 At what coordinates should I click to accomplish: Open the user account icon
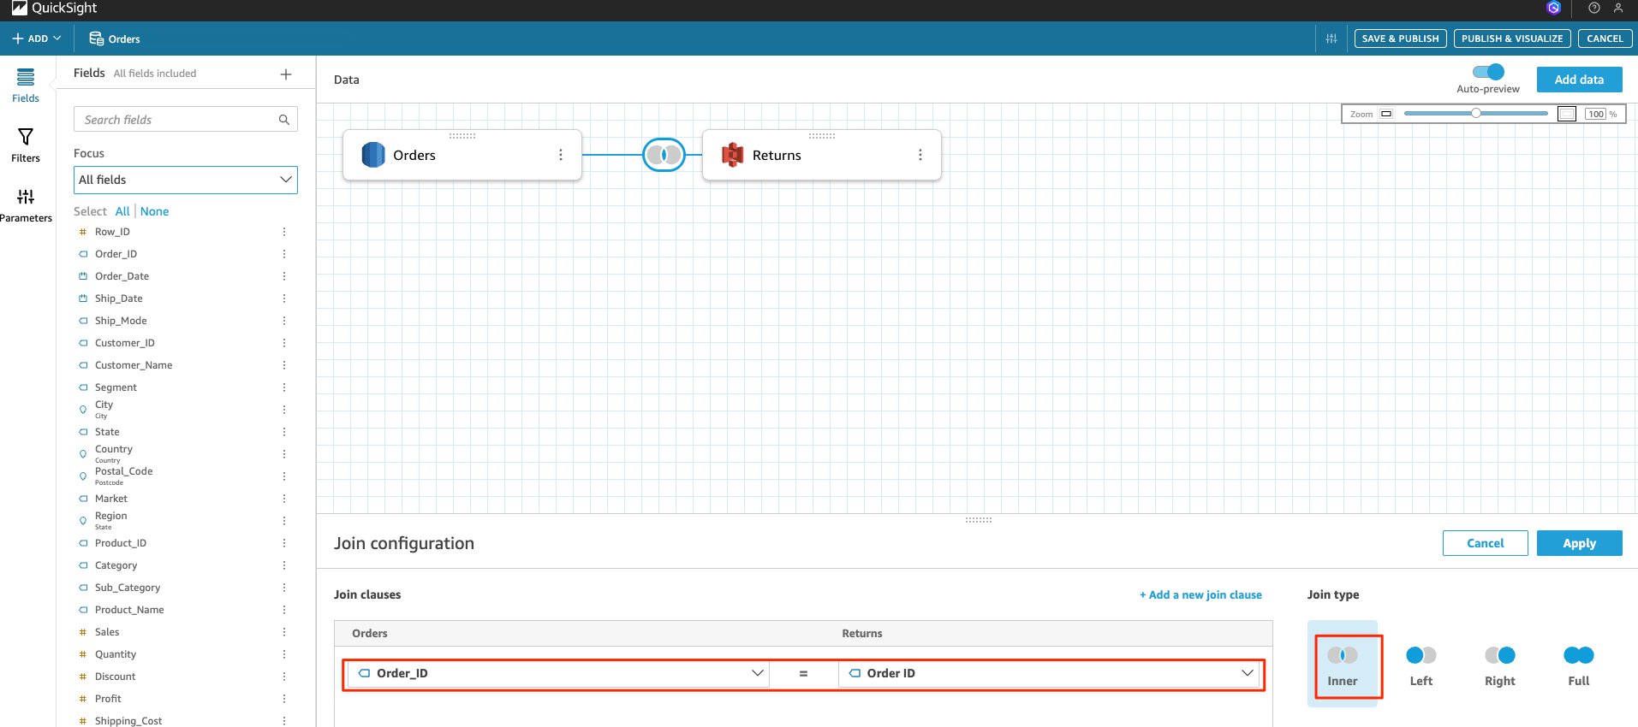[1618, 8]
